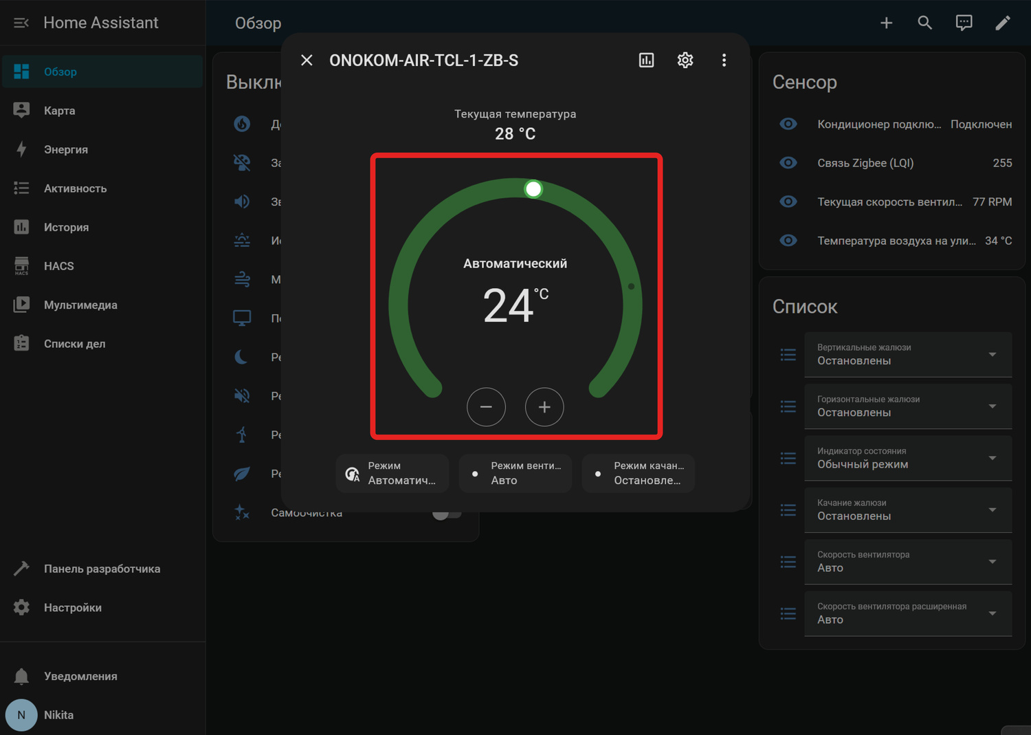The width and height of the screenshot is (1031, 735).
Task: Open the Скорость вентилятора dropdown
Action: (908, 562)
